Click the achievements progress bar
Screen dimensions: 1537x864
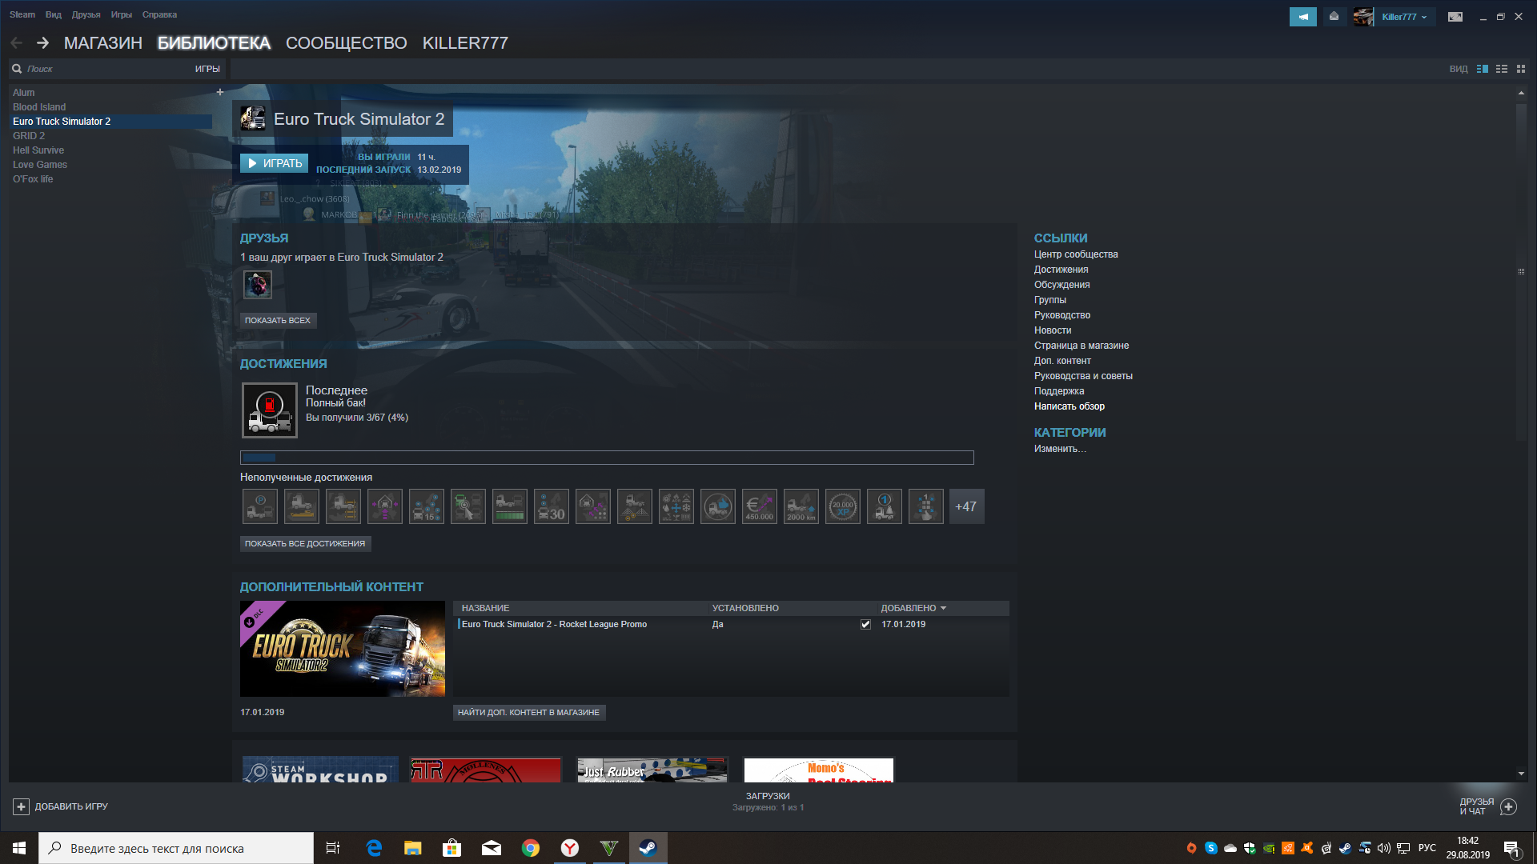point(607,458)
